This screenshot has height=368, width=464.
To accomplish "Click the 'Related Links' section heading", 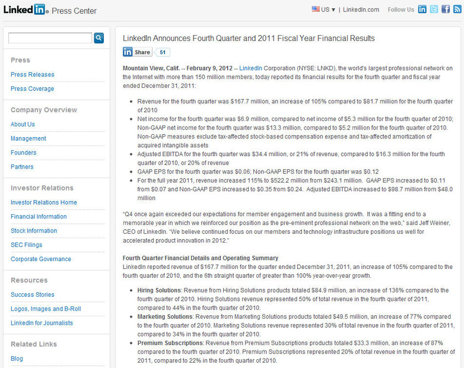I will pos(34,344).
